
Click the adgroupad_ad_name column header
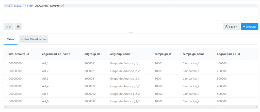(x=56, y=54)
